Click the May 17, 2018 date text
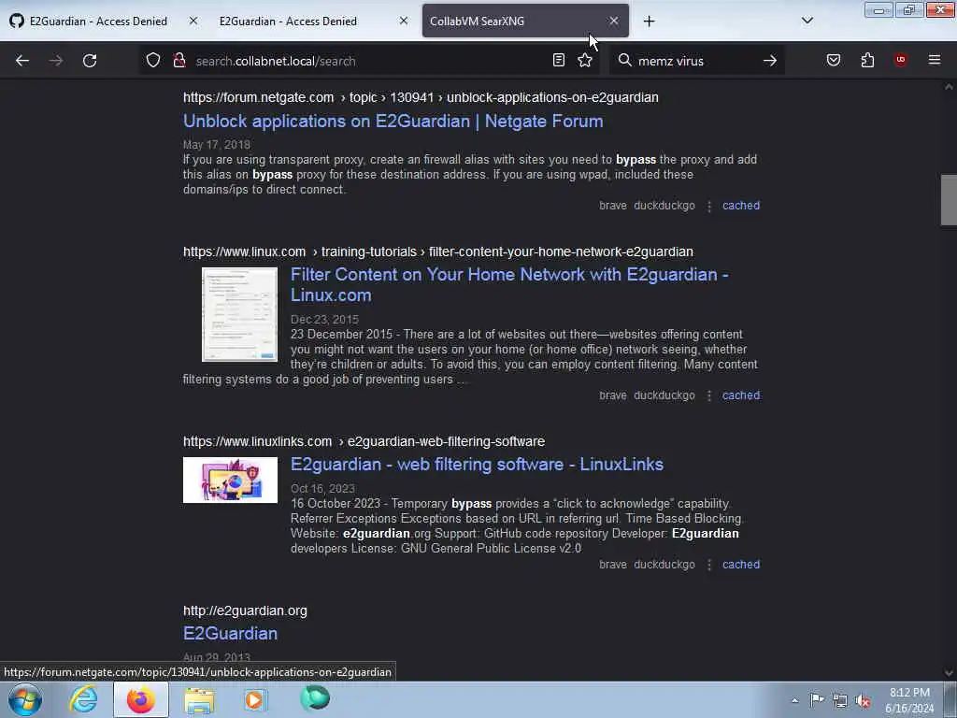 [217, 145]
